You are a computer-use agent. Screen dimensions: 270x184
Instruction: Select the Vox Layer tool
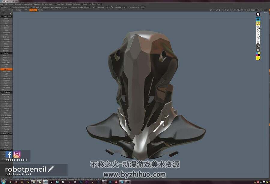tap(6, 120)
